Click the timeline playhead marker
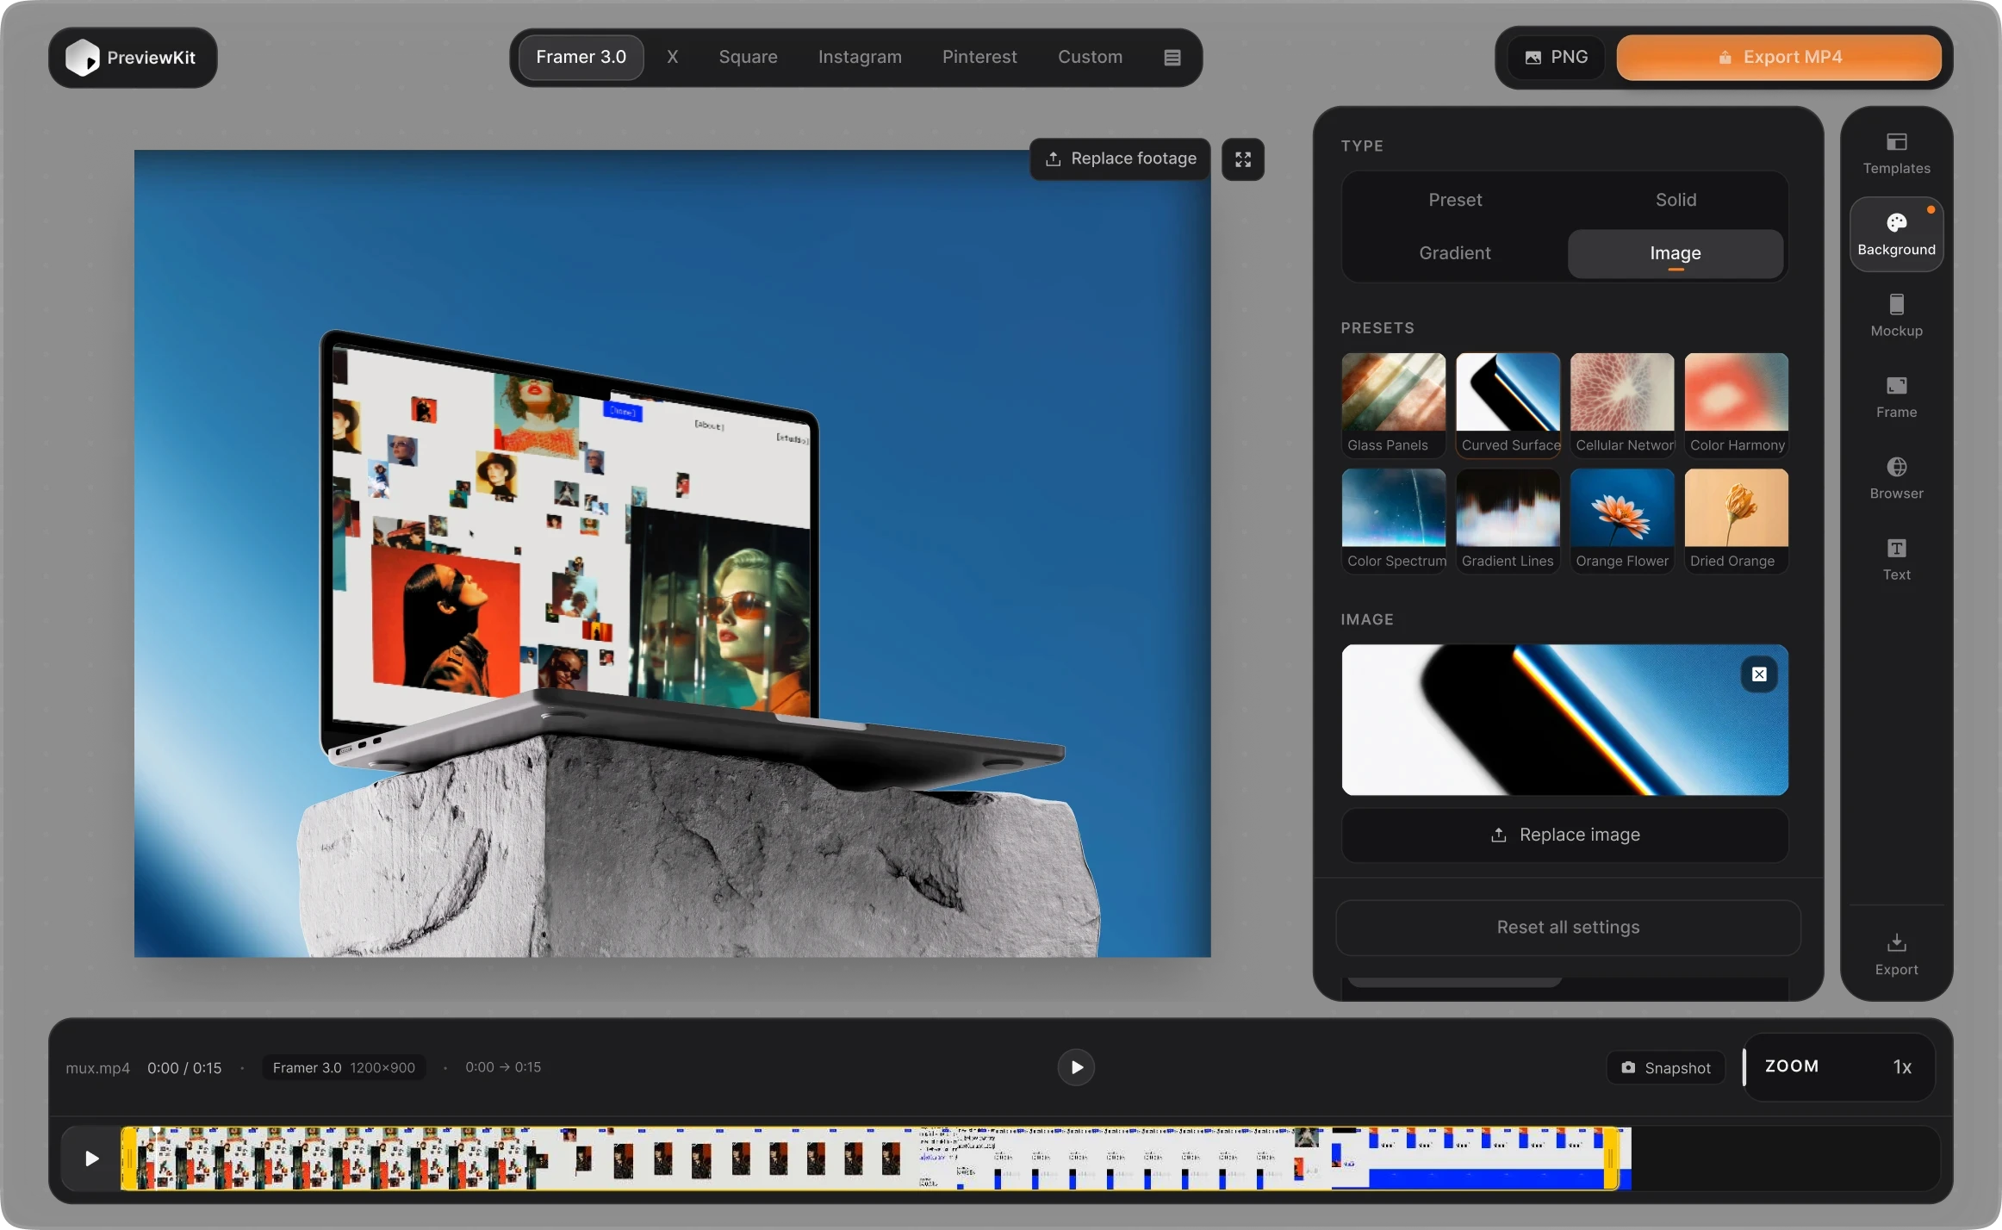Viewport: 2002px width, 1230px height. point(157,1130)
